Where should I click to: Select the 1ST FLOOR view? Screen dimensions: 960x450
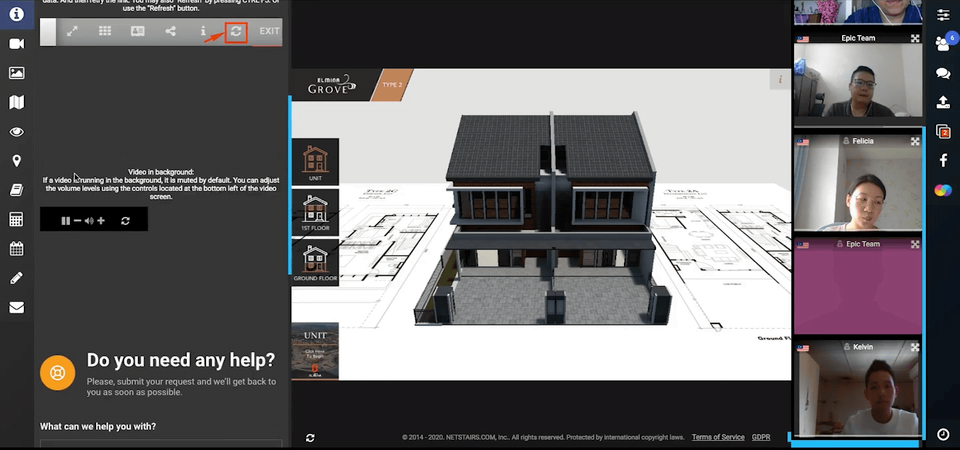(315, 212)
